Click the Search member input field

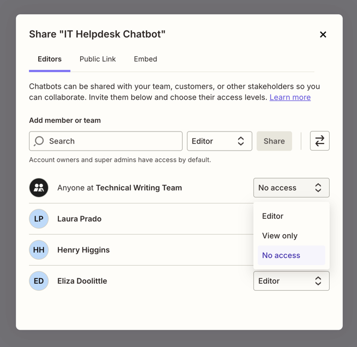(x=112, y=141)
